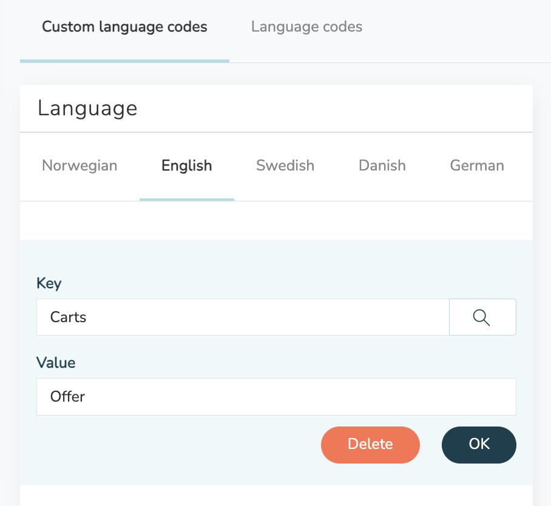Open the German language tab

pos(477,166)
